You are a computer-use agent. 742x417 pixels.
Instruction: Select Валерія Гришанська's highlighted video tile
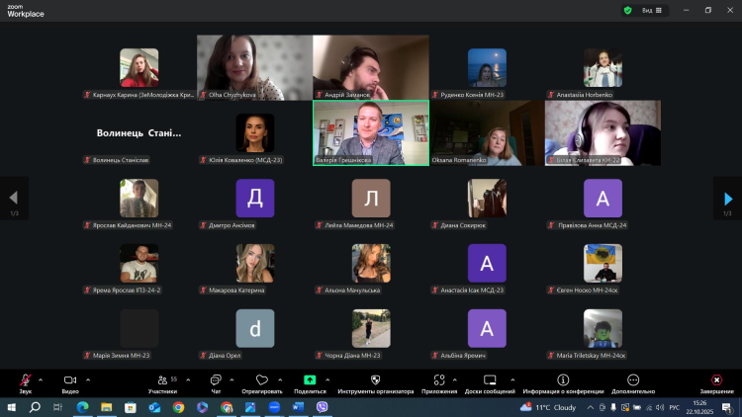tap(371, 131)
